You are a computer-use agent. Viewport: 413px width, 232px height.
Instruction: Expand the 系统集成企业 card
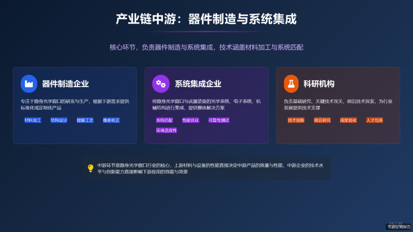(206, 106)
